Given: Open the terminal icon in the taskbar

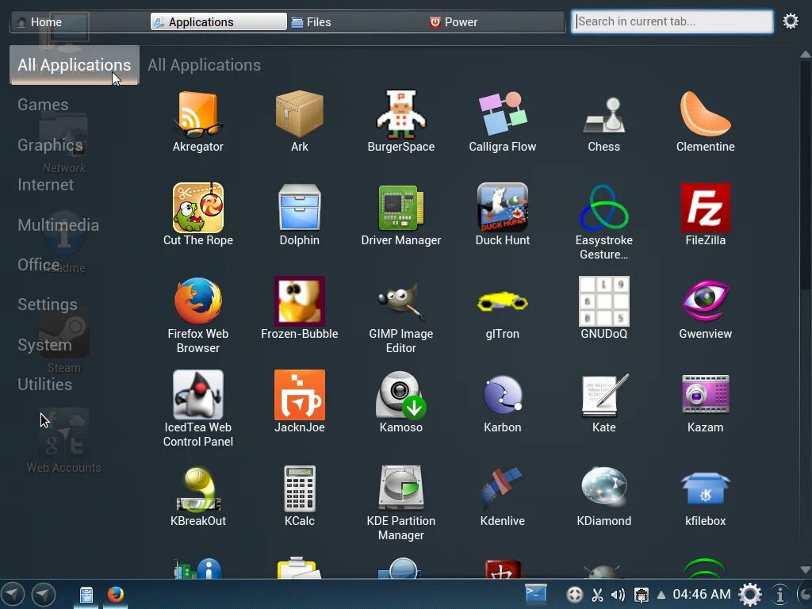Looking at the screenshot, I should pyautogui.click(x=535, y=593).
